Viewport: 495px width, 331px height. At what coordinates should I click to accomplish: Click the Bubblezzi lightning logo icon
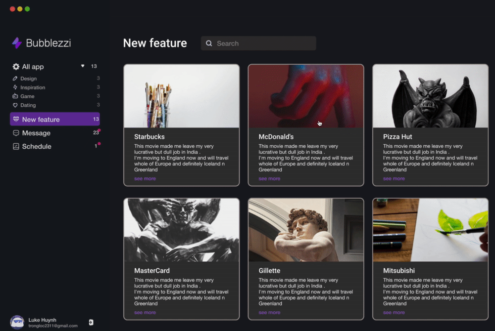17,43
